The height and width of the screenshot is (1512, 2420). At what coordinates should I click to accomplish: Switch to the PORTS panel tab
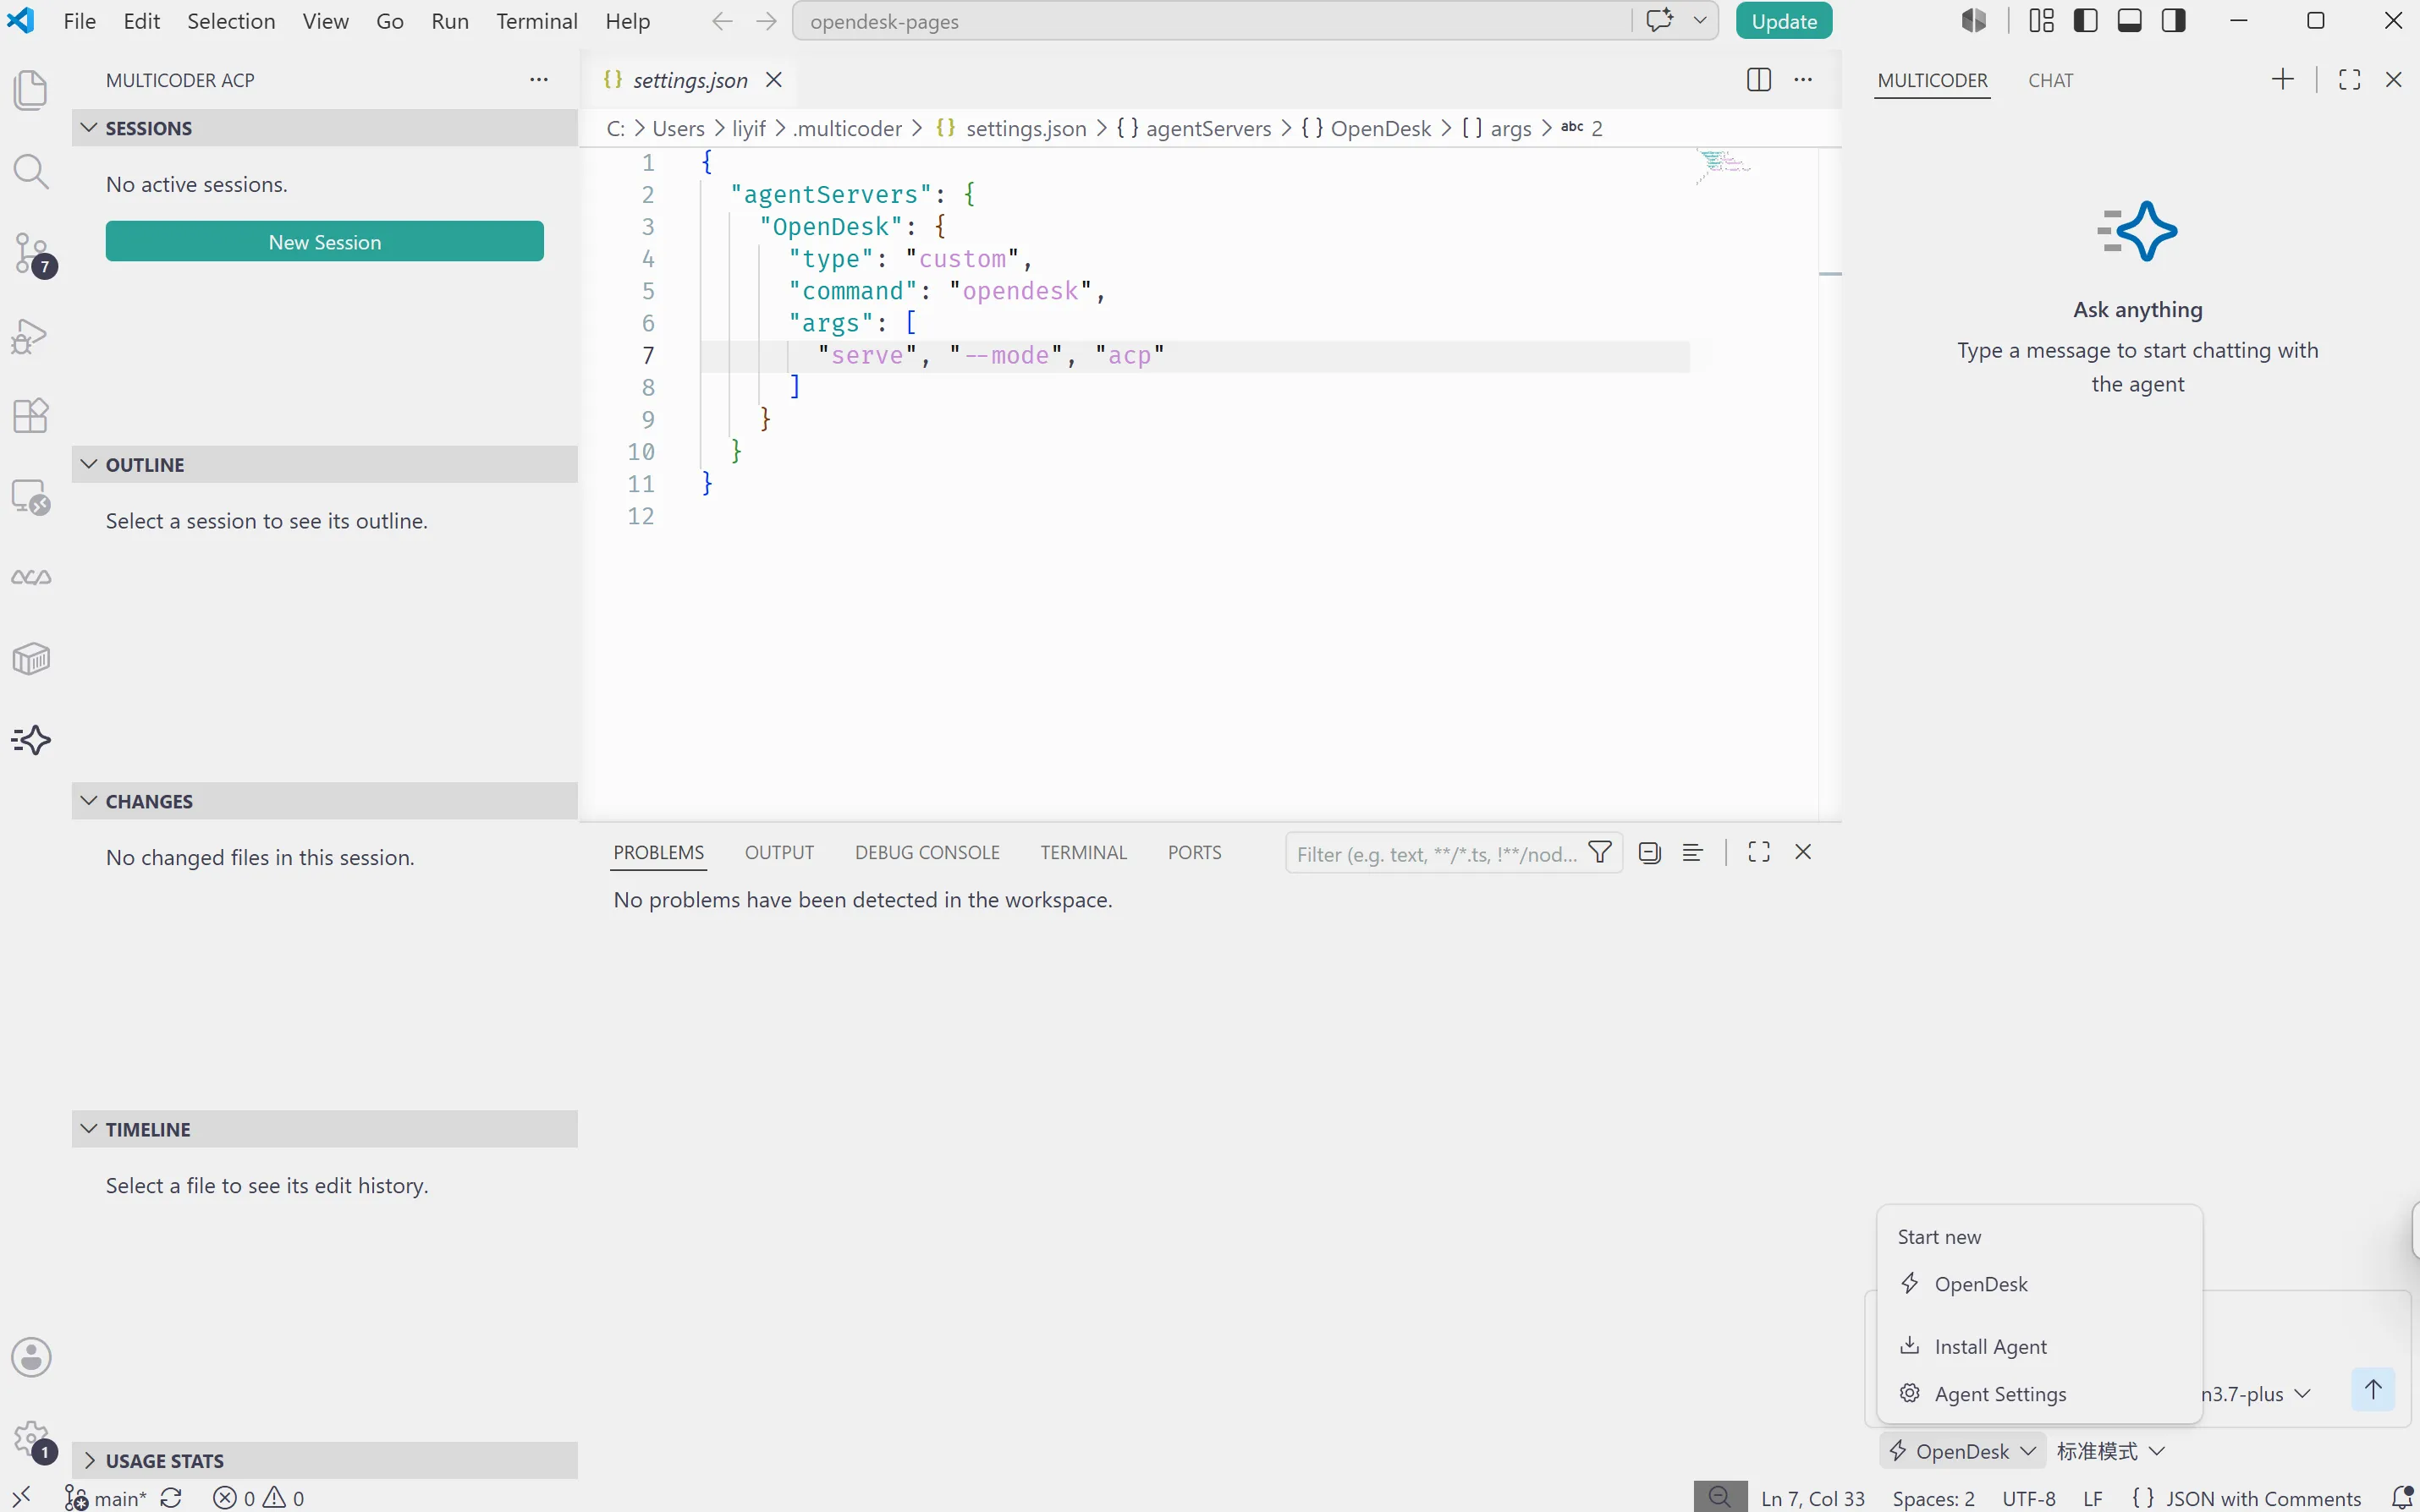point(1195,853)
